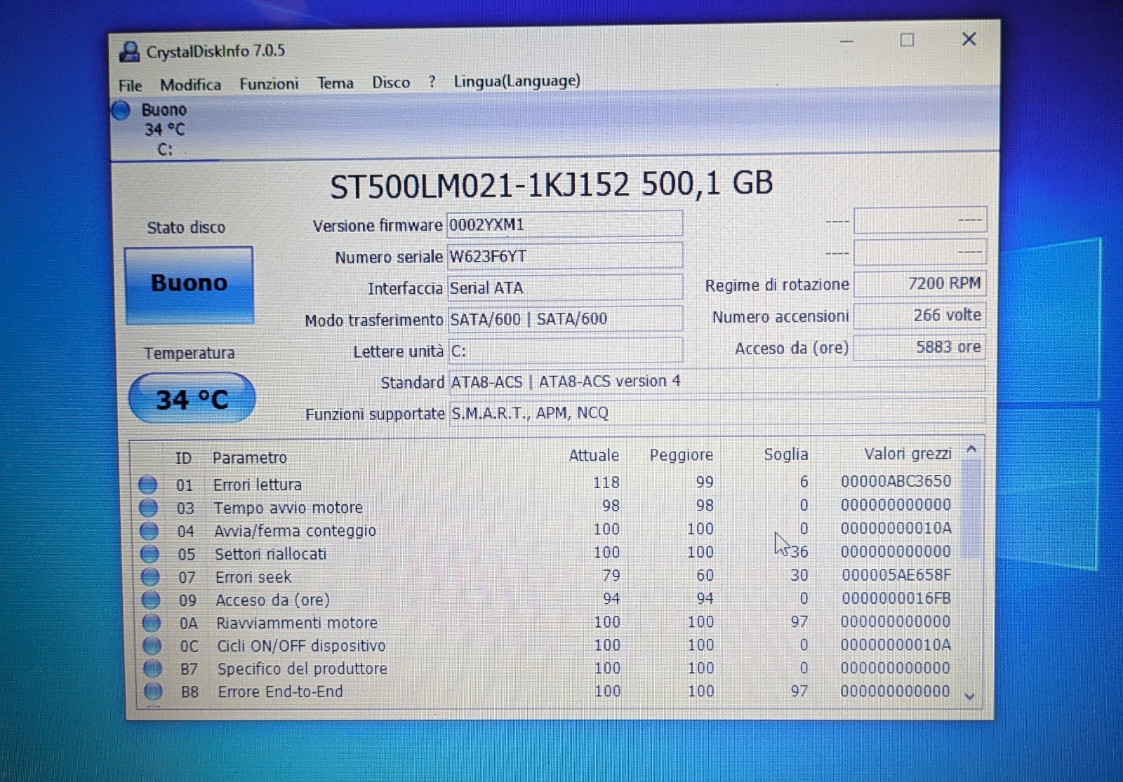The width and height of the screenshot is (1123, 782).
Task: Minimize the CrystalDiskInfo window
Action: [846, 41]
